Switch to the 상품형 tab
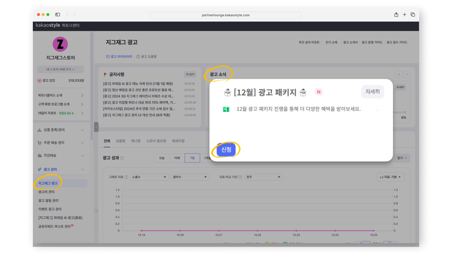Viewport: 457px width, 257px height. [120, 141]
